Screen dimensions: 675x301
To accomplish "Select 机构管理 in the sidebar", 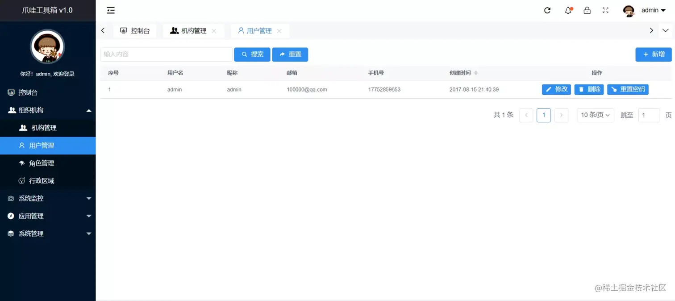I will click(48, 128).
